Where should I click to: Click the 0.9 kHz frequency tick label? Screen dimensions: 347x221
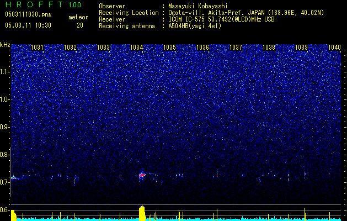pyautogui.click(x=4, y=127)
